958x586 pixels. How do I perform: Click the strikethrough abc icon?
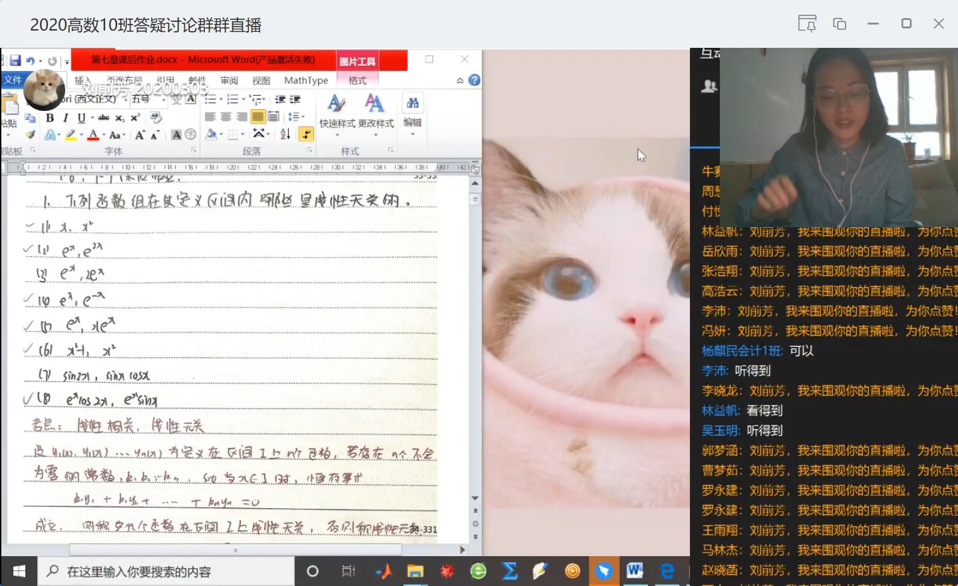[104, 118]
